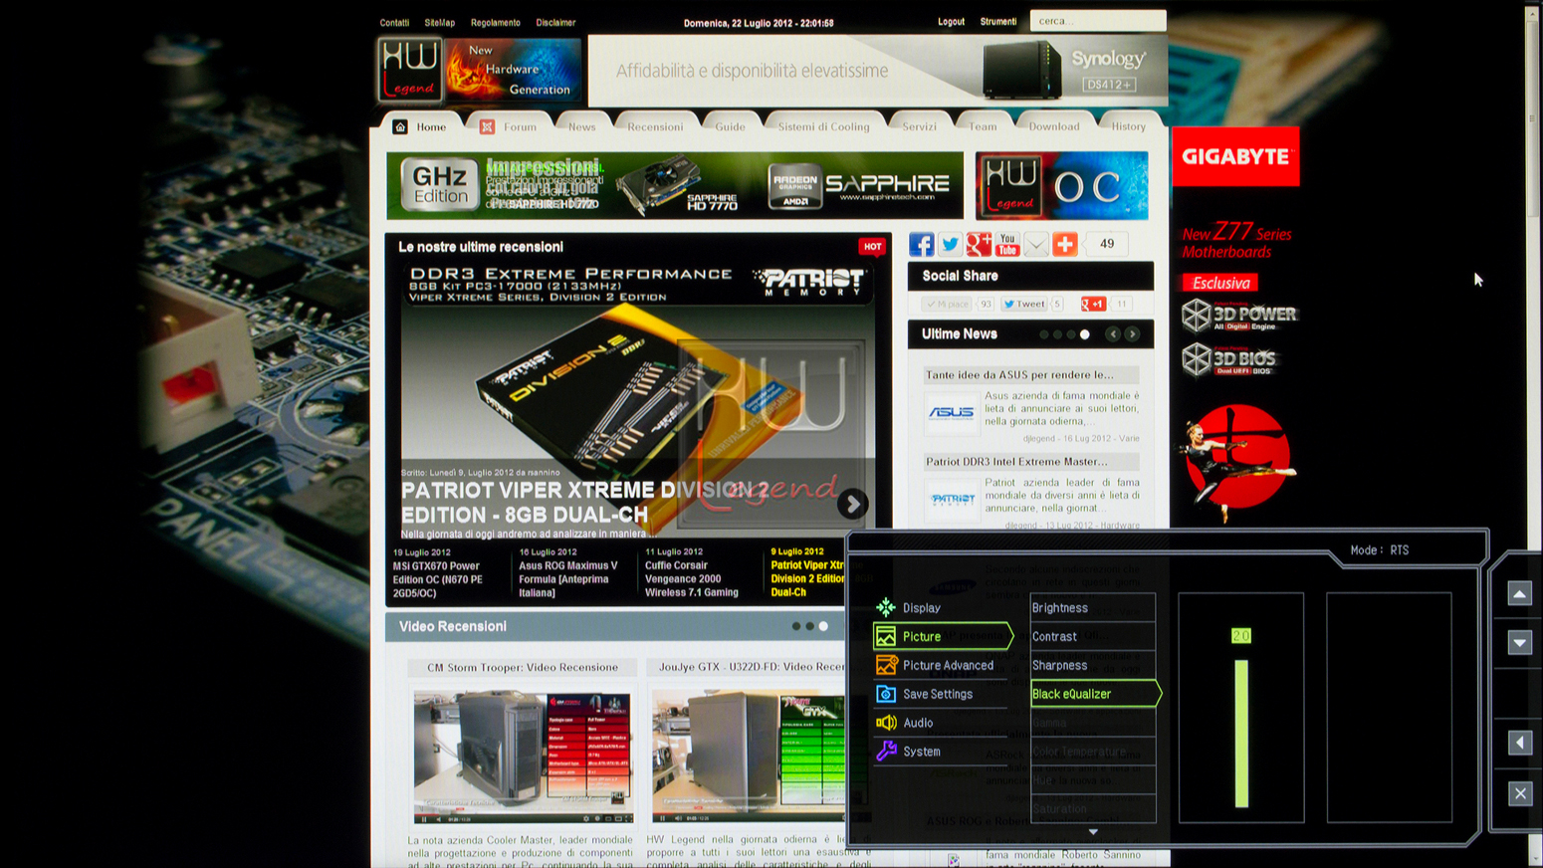Click the ASUS logo news thumbnail
Screen dimensions: 1543x868
[952, 412]
